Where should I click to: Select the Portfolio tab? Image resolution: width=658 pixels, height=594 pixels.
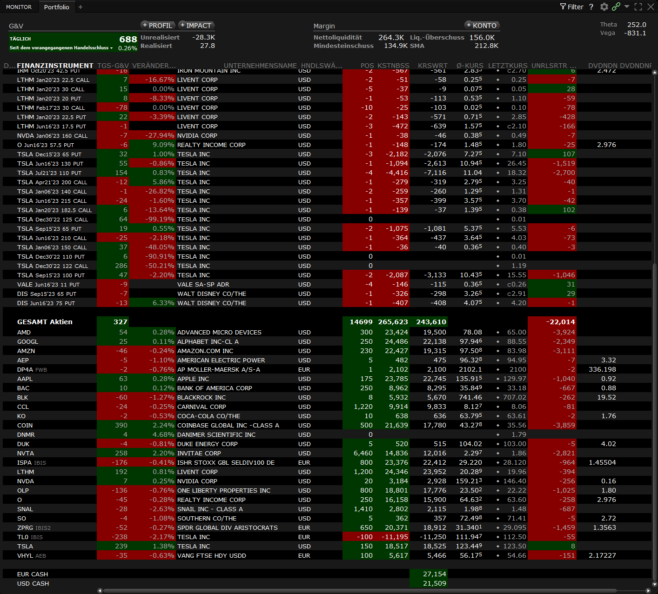coord(56,7)
